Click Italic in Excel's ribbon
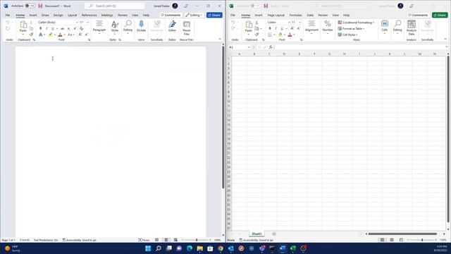This screenshot has height=254, width=451. [x=276, y=28]
